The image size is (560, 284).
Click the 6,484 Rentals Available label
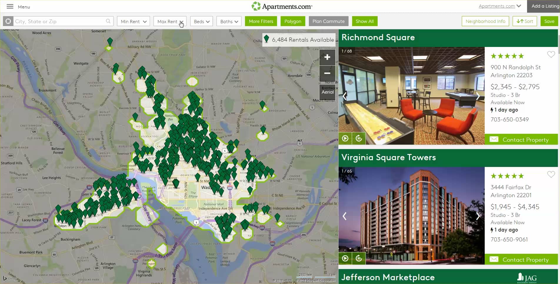303,40
